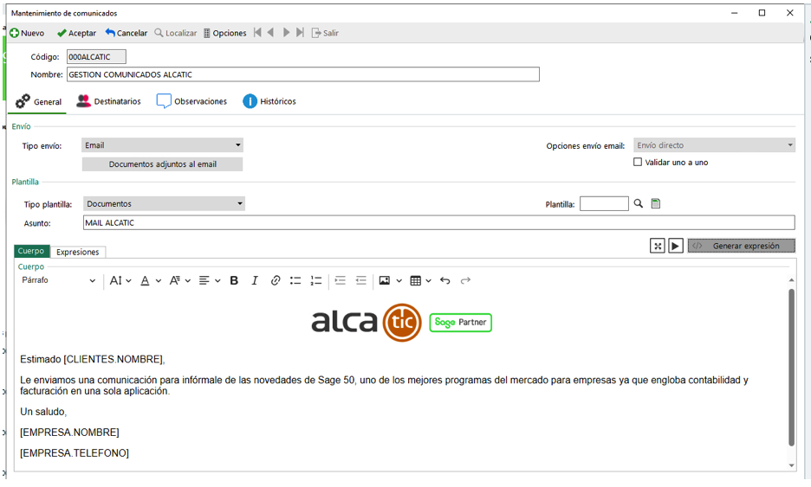The image size is (811, 487).
Task: Click the Localizar search tool
Action: tap(176, 33)
